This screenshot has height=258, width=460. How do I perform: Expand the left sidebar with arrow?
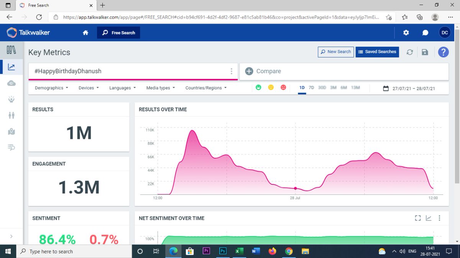[11, 237]
